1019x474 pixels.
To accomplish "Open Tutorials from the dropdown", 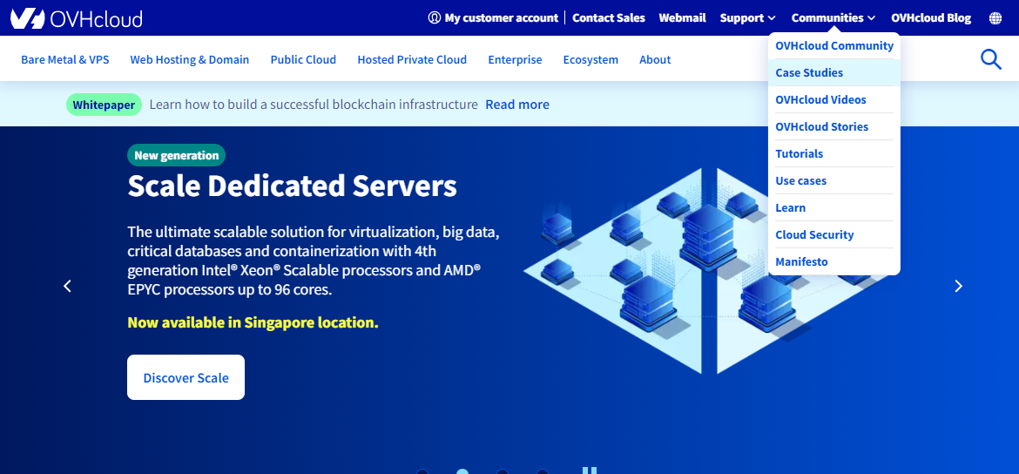I will [834, 153].
